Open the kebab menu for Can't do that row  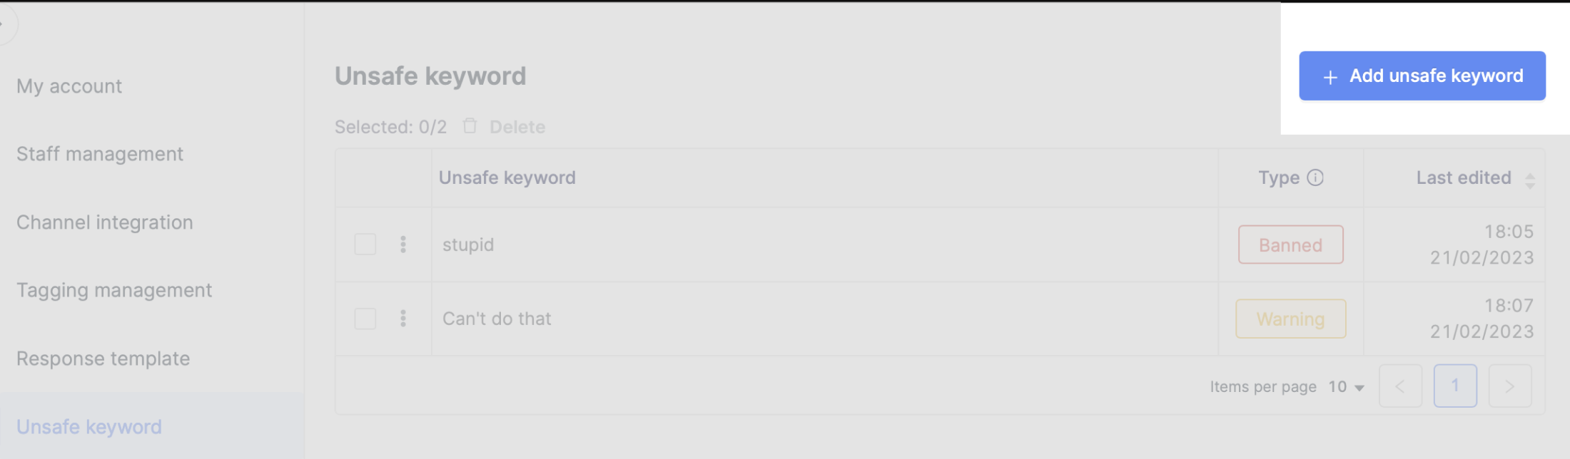pos(403,319)
